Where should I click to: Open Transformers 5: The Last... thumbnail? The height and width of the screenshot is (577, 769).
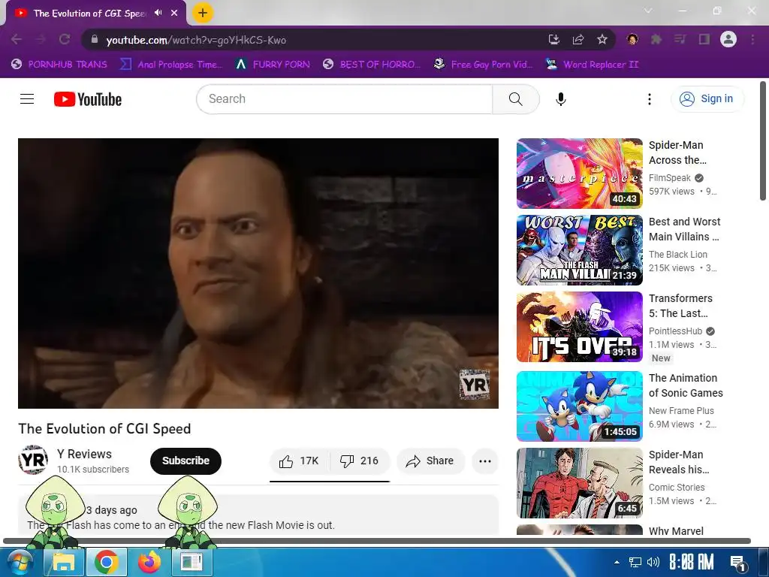pyautogui.click(x=579, y=327)
